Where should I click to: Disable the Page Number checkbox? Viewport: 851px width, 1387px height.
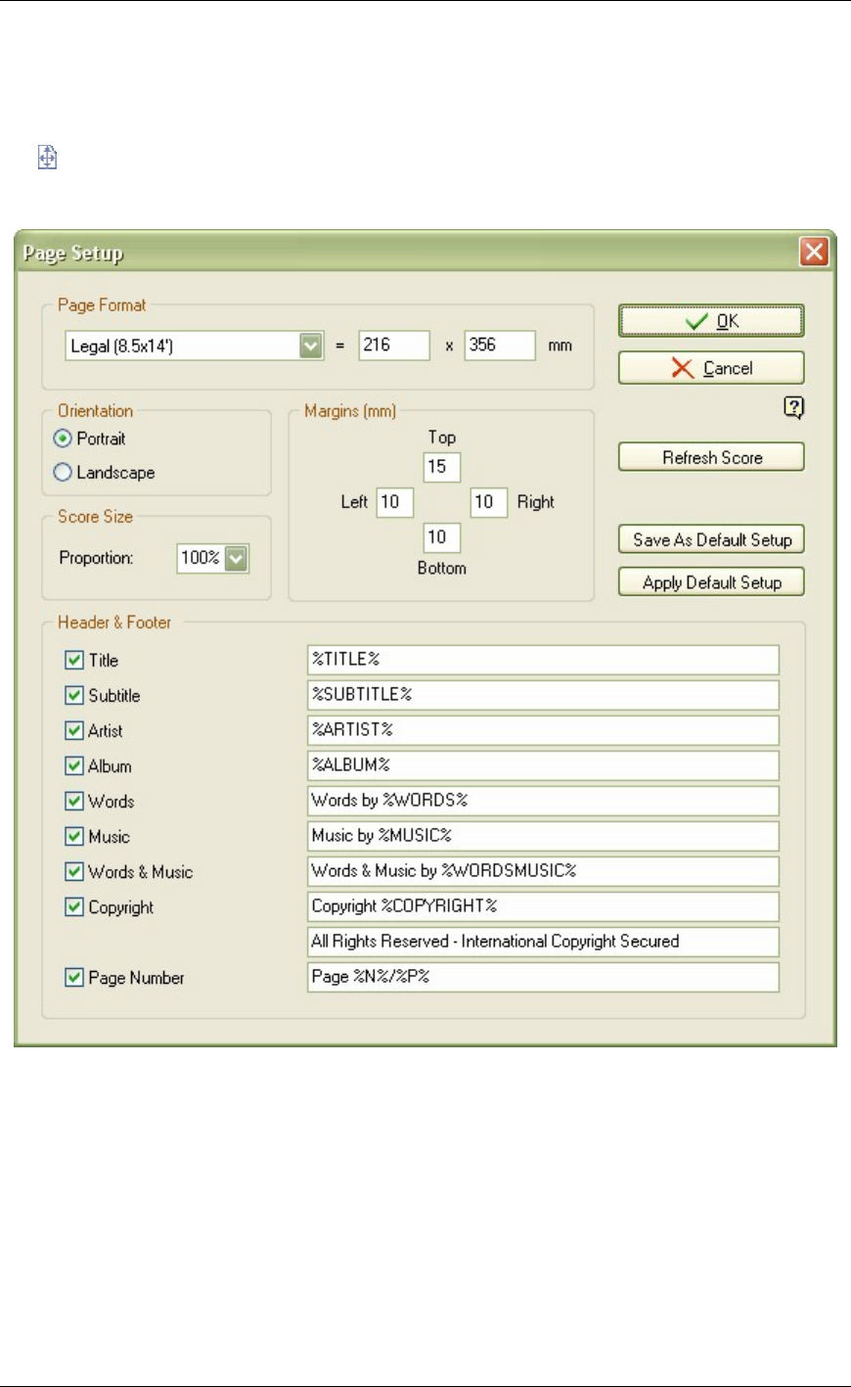pos(73,978)
